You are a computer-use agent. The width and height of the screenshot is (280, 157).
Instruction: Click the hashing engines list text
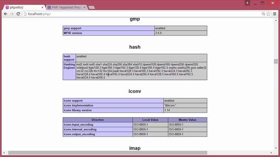pos(141,71)
